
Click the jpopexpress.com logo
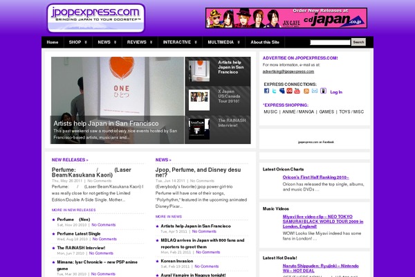96,18
